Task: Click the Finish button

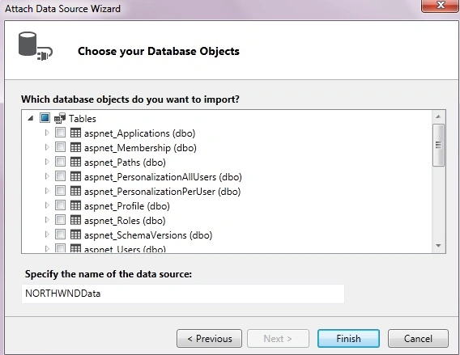Action: (348, 339)
